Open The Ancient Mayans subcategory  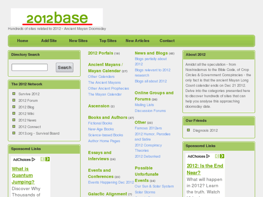(104, 82)
